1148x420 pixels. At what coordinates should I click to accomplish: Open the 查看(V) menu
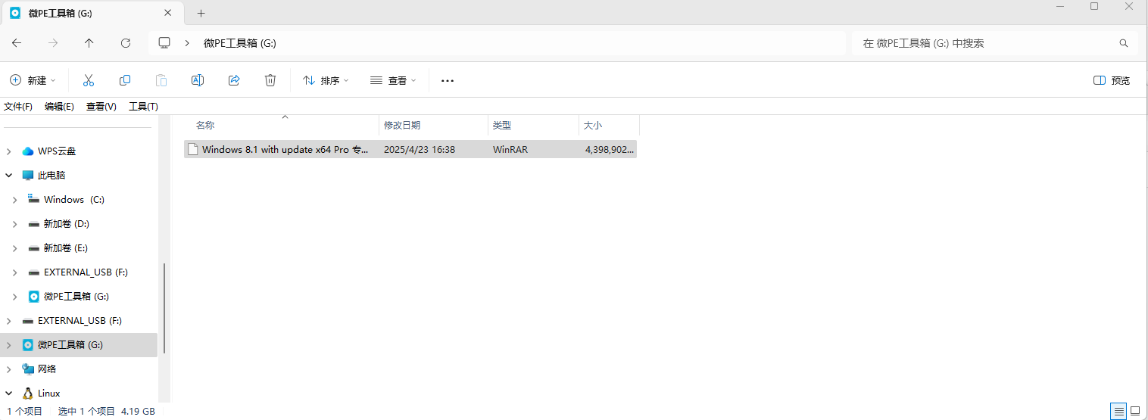click(x=101, y=107)
